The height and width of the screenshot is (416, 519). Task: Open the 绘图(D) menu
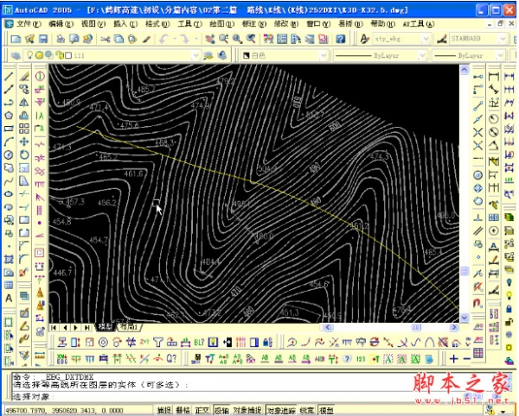221,24
